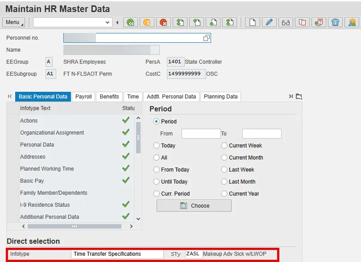Screen dimensions: 361x262
Task: Switch to the Time tab
Action: (133, 97)
